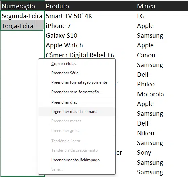This screenshot has width=188, height=177.
Task: Click 'Preencher formatação somente' option
Action: pos(77,82)
